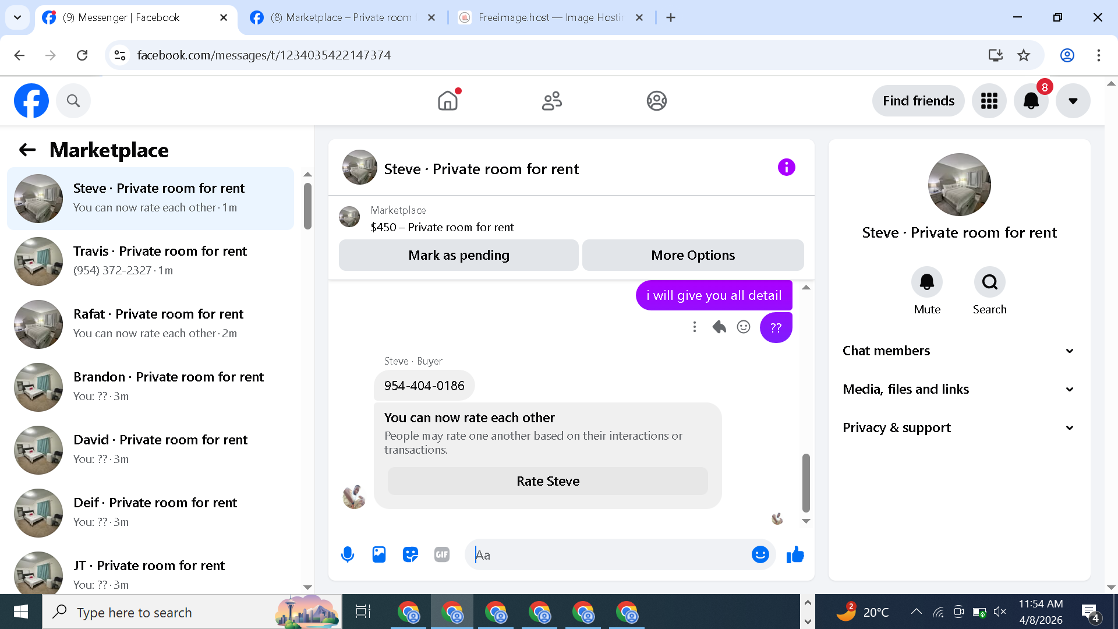React to ?? message with the smiley icon
This screenshot has height=629, width=1118.
pyautogui.click(x=744, y=327)
